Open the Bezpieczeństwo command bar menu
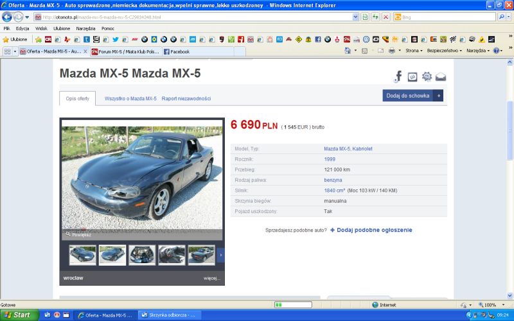 coord(444,51)
